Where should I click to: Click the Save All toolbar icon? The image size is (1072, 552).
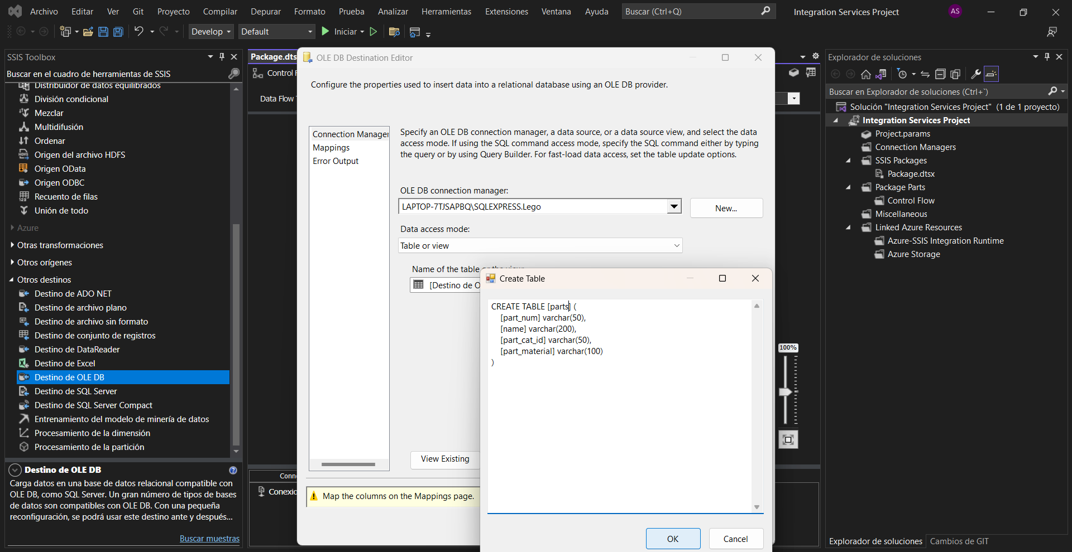118,32
